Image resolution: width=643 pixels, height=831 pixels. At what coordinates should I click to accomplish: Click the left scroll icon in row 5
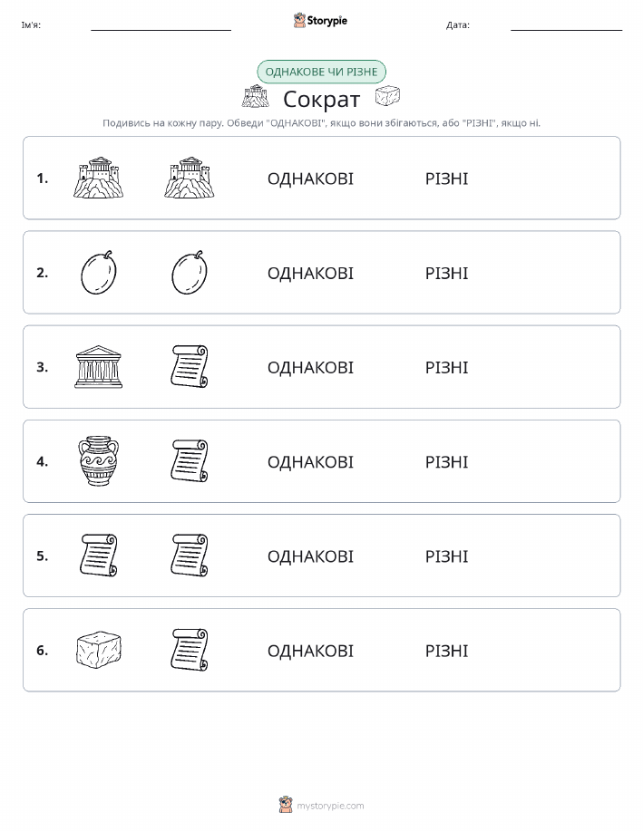coord(99,556)
